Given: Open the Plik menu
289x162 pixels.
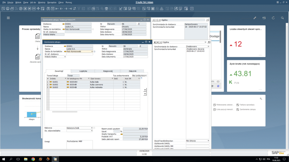Looking at the screenshot, I should pos(4,2).
